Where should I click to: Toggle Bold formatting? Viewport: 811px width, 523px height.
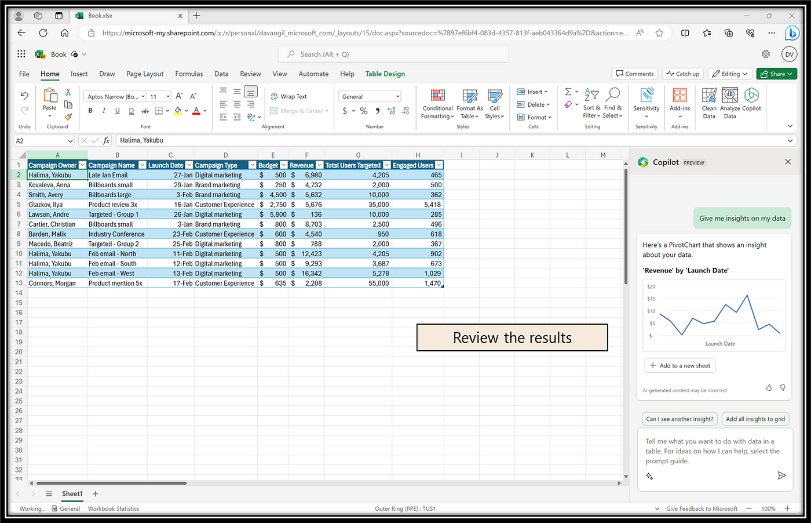90,111
